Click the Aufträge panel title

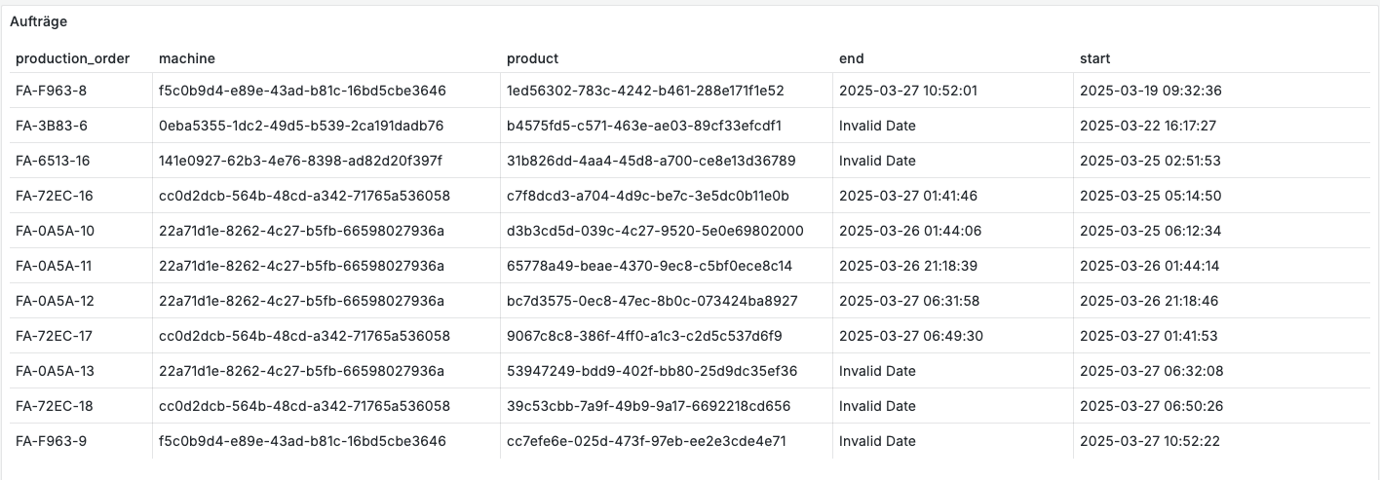click(x=38, y=21)
